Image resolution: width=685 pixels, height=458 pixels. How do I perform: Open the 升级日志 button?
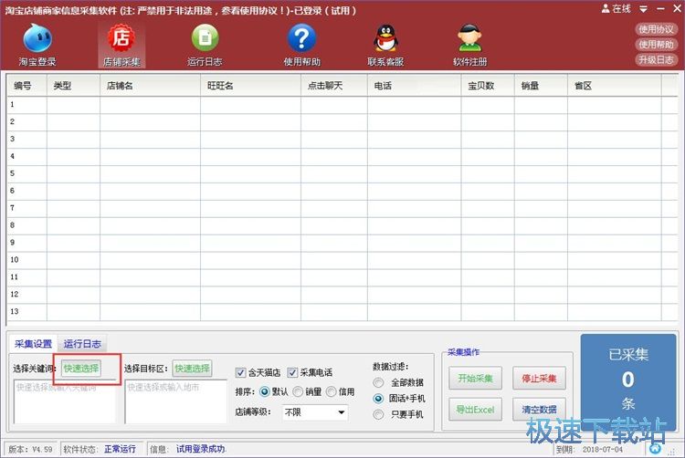656,59
